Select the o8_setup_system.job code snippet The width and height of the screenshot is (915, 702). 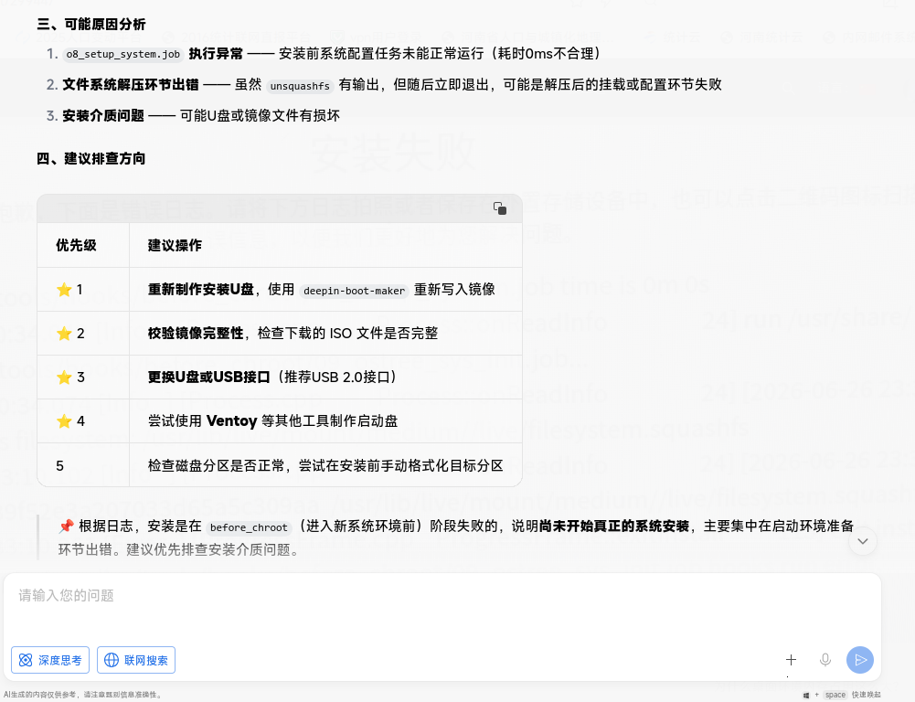[x=123, y=54]
